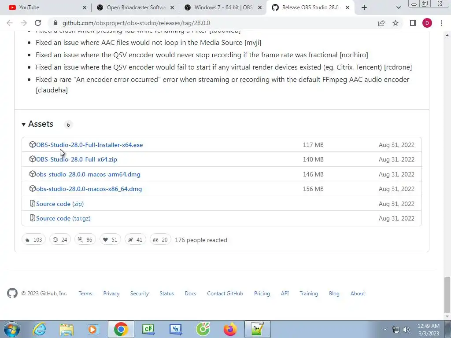Toggle thumbs up reaction with 103

click(33, 240)
